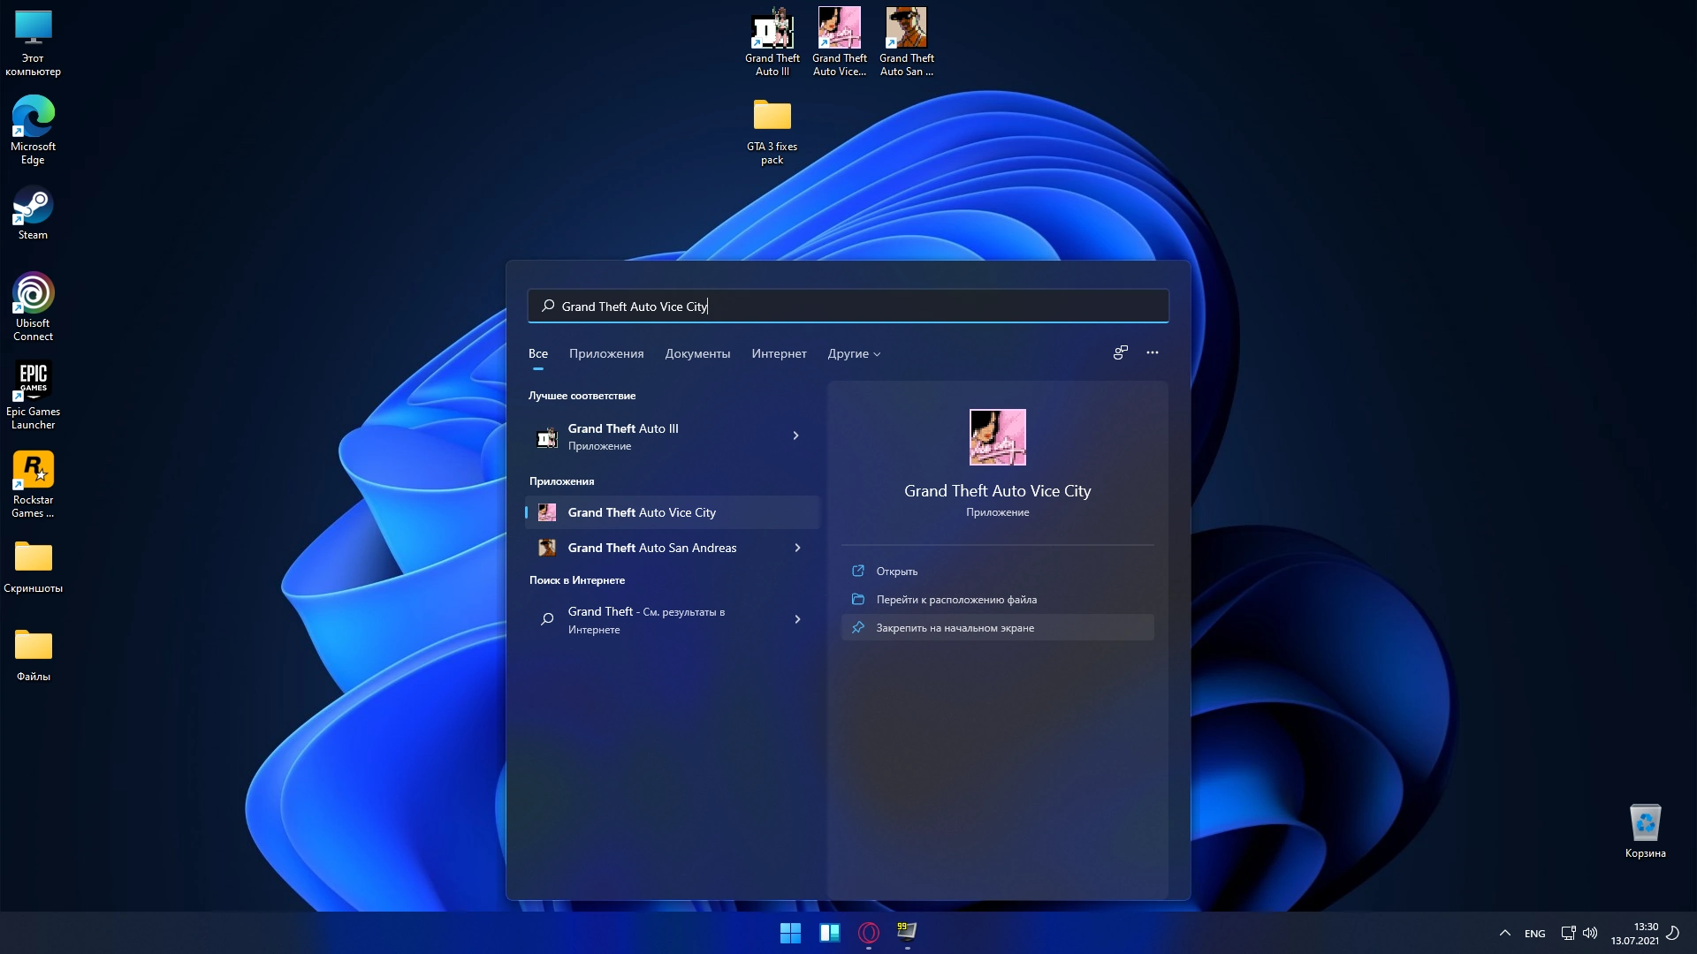Select the Корзина recycle bin icon
1697x954 pixels.
coord(1645,830)
